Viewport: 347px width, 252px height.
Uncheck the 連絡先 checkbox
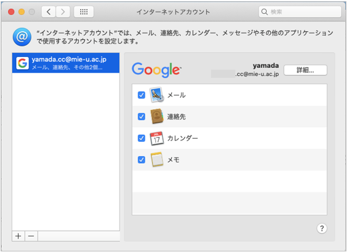(141, 117)
